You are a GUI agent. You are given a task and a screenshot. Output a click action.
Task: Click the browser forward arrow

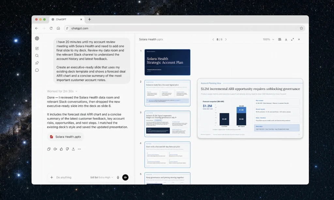click(44, 28)
